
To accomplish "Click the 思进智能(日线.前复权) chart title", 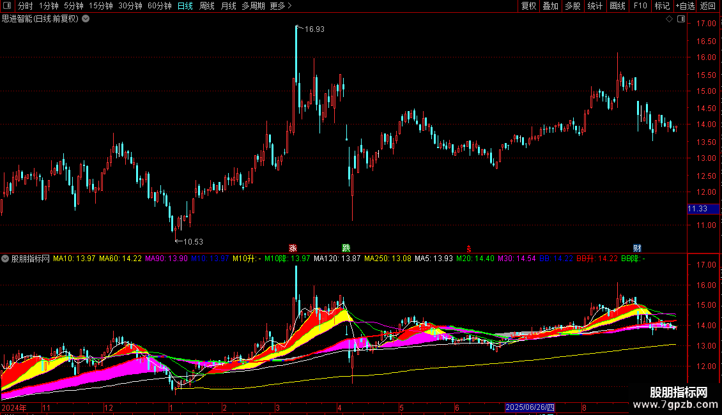I will click(40, 19).
